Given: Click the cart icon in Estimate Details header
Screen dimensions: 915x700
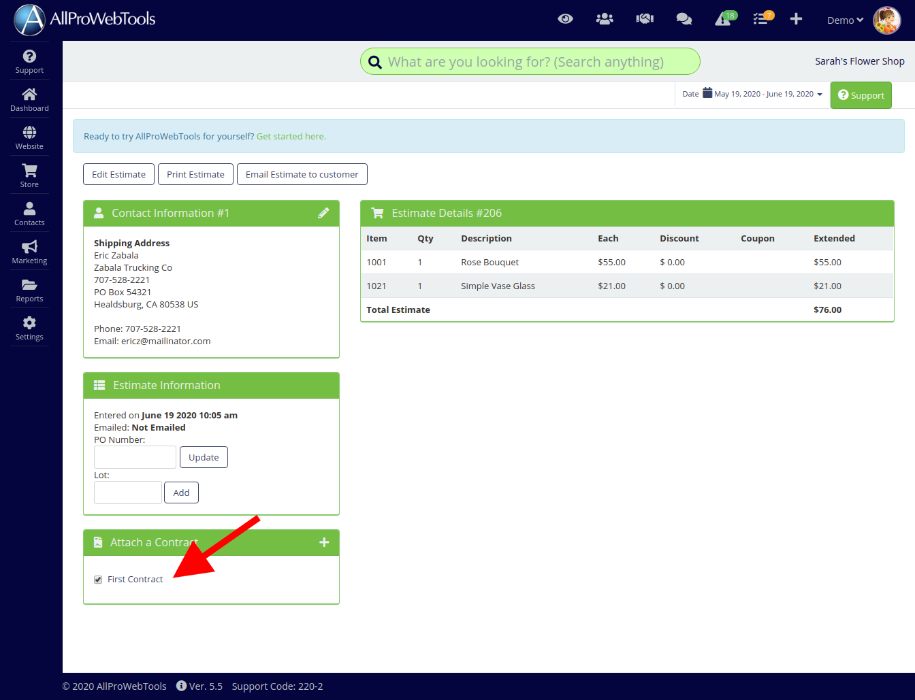Looking at the screenshot, I should (377, 213).
